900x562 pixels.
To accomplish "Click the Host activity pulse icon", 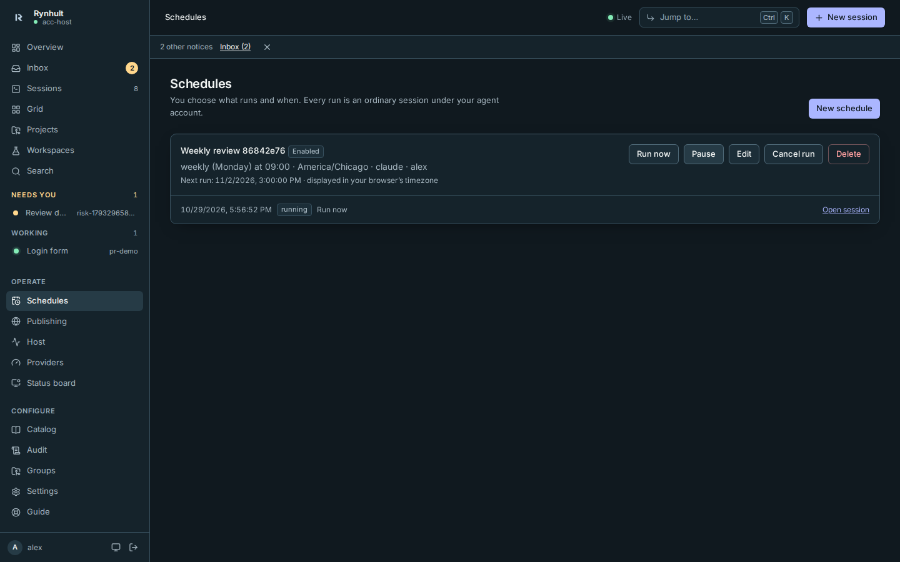I will point(16,342).
